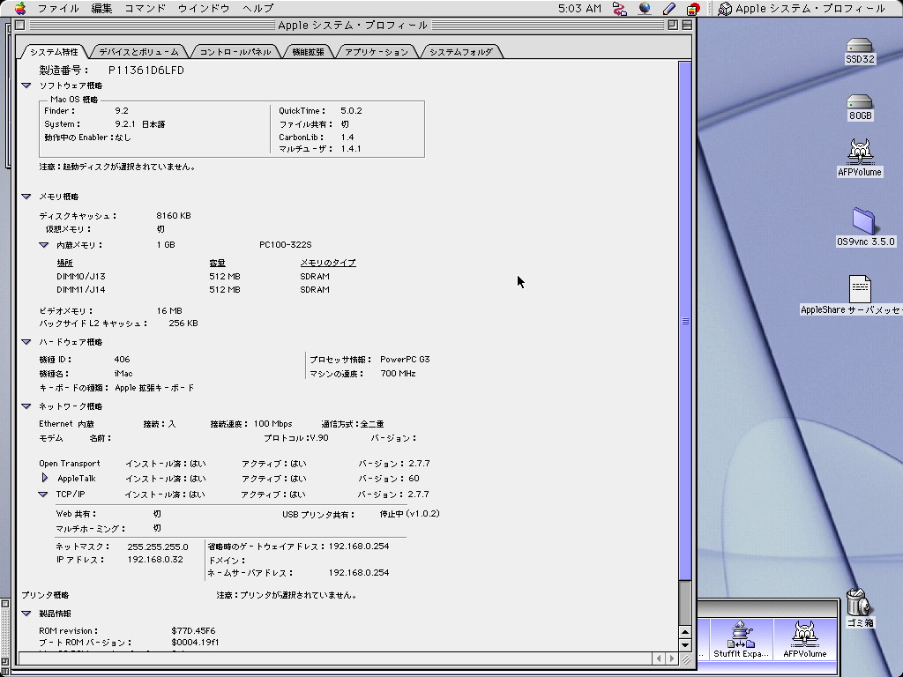Image resolution: width=903 pixels, height=677 pixels.
Task: Switch to アプリケーション tab
Action: 377,52
